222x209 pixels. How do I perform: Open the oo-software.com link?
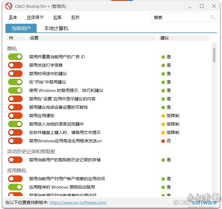[78, 202]
